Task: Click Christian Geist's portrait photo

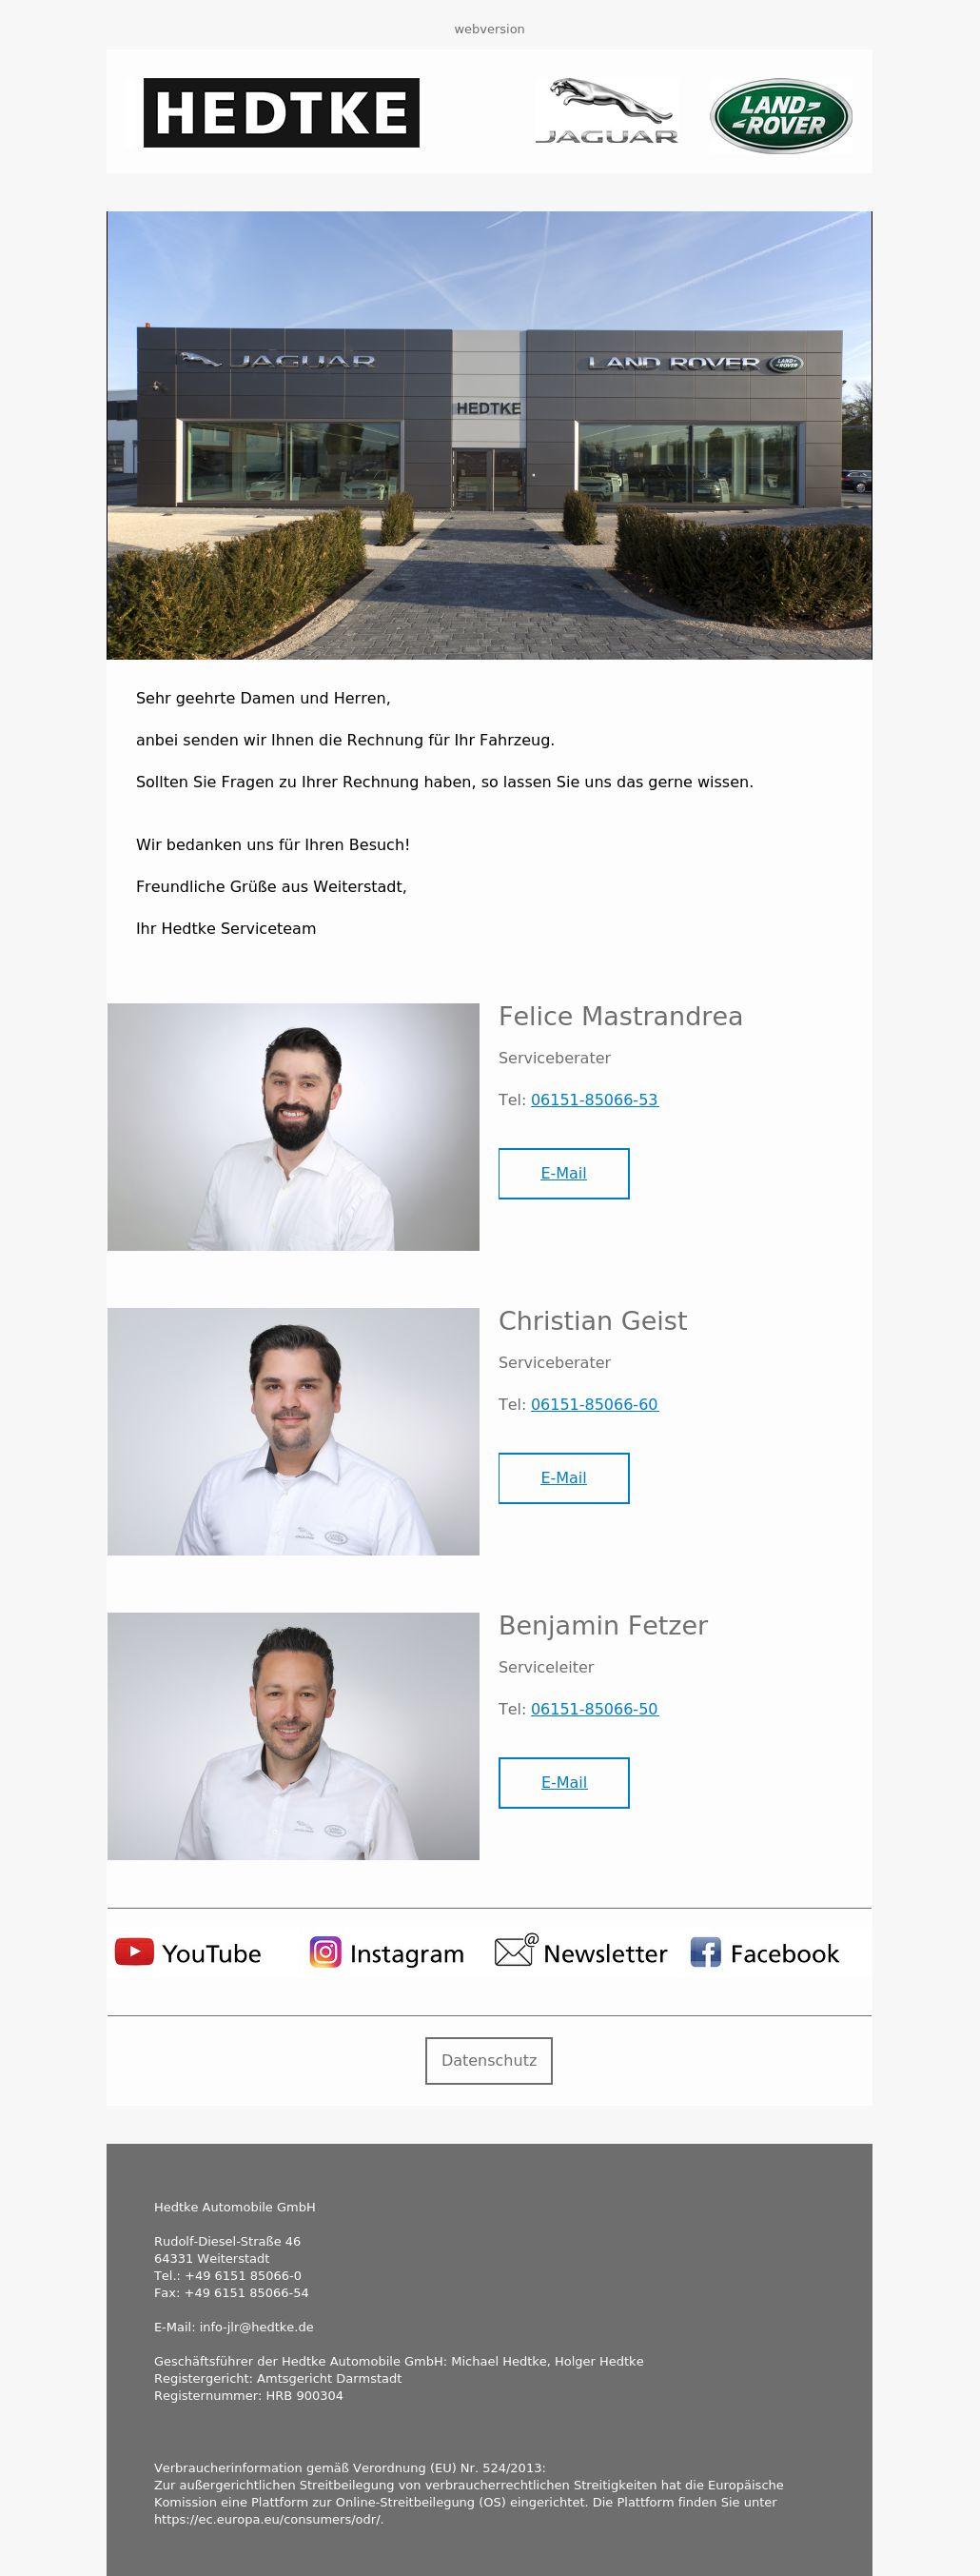Action: (294, 1432)
